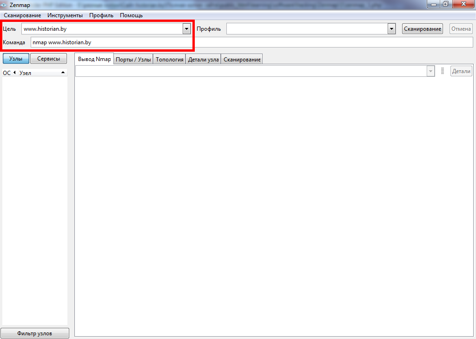Screen dimensions: 476x339
Task: Switch to the Топология tab
Action: pos(169,60)
